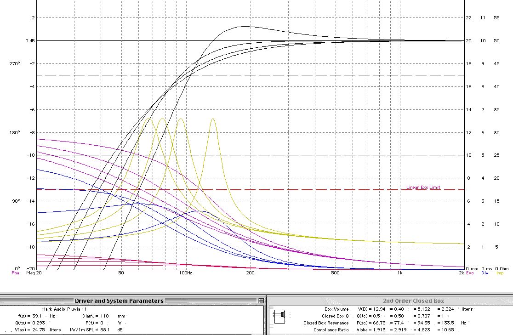This screenshot has height=335, width=513.
Task: Click the Linear Exc Limit label on the graph
Action: [x=423, y=187]
